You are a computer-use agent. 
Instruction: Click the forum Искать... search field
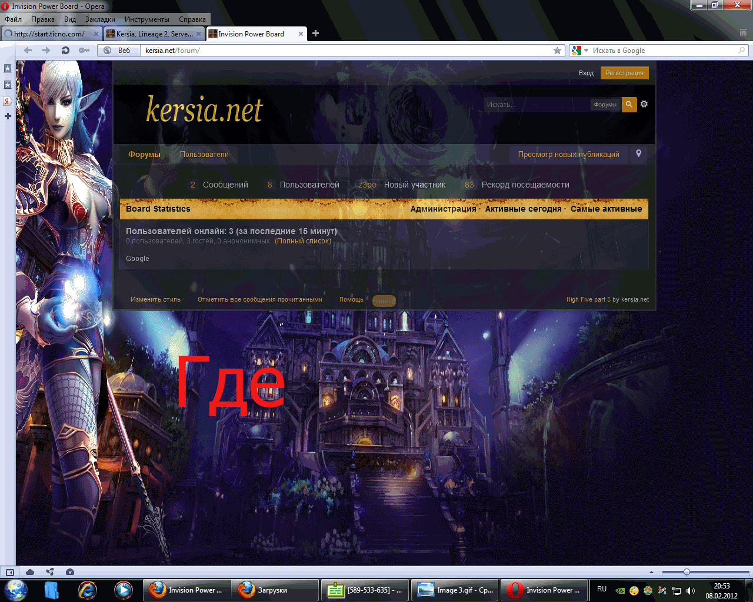(537, 105)
